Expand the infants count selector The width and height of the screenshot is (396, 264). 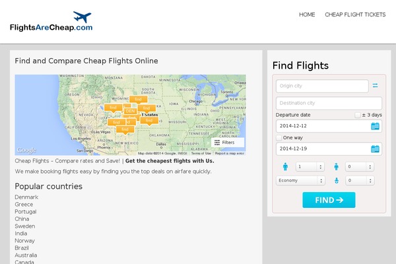pos(360,181)
